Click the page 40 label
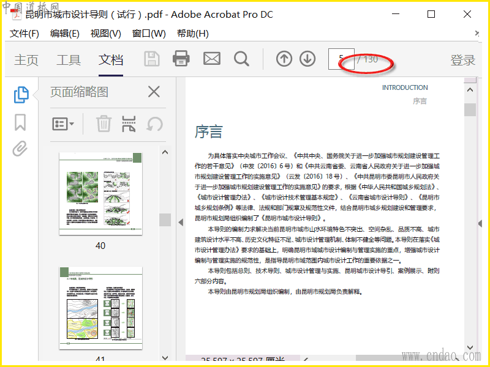 click(100, 246)
